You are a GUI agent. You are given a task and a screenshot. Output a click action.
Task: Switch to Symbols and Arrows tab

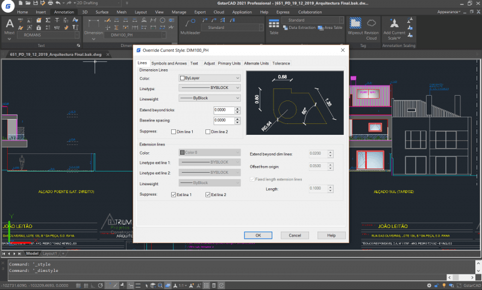pos(169,63)
